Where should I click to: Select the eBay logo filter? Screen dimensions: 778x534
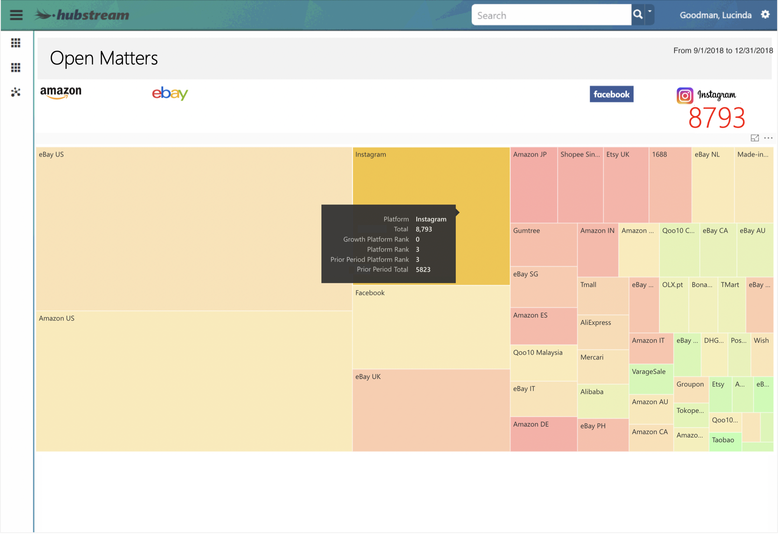170,93
